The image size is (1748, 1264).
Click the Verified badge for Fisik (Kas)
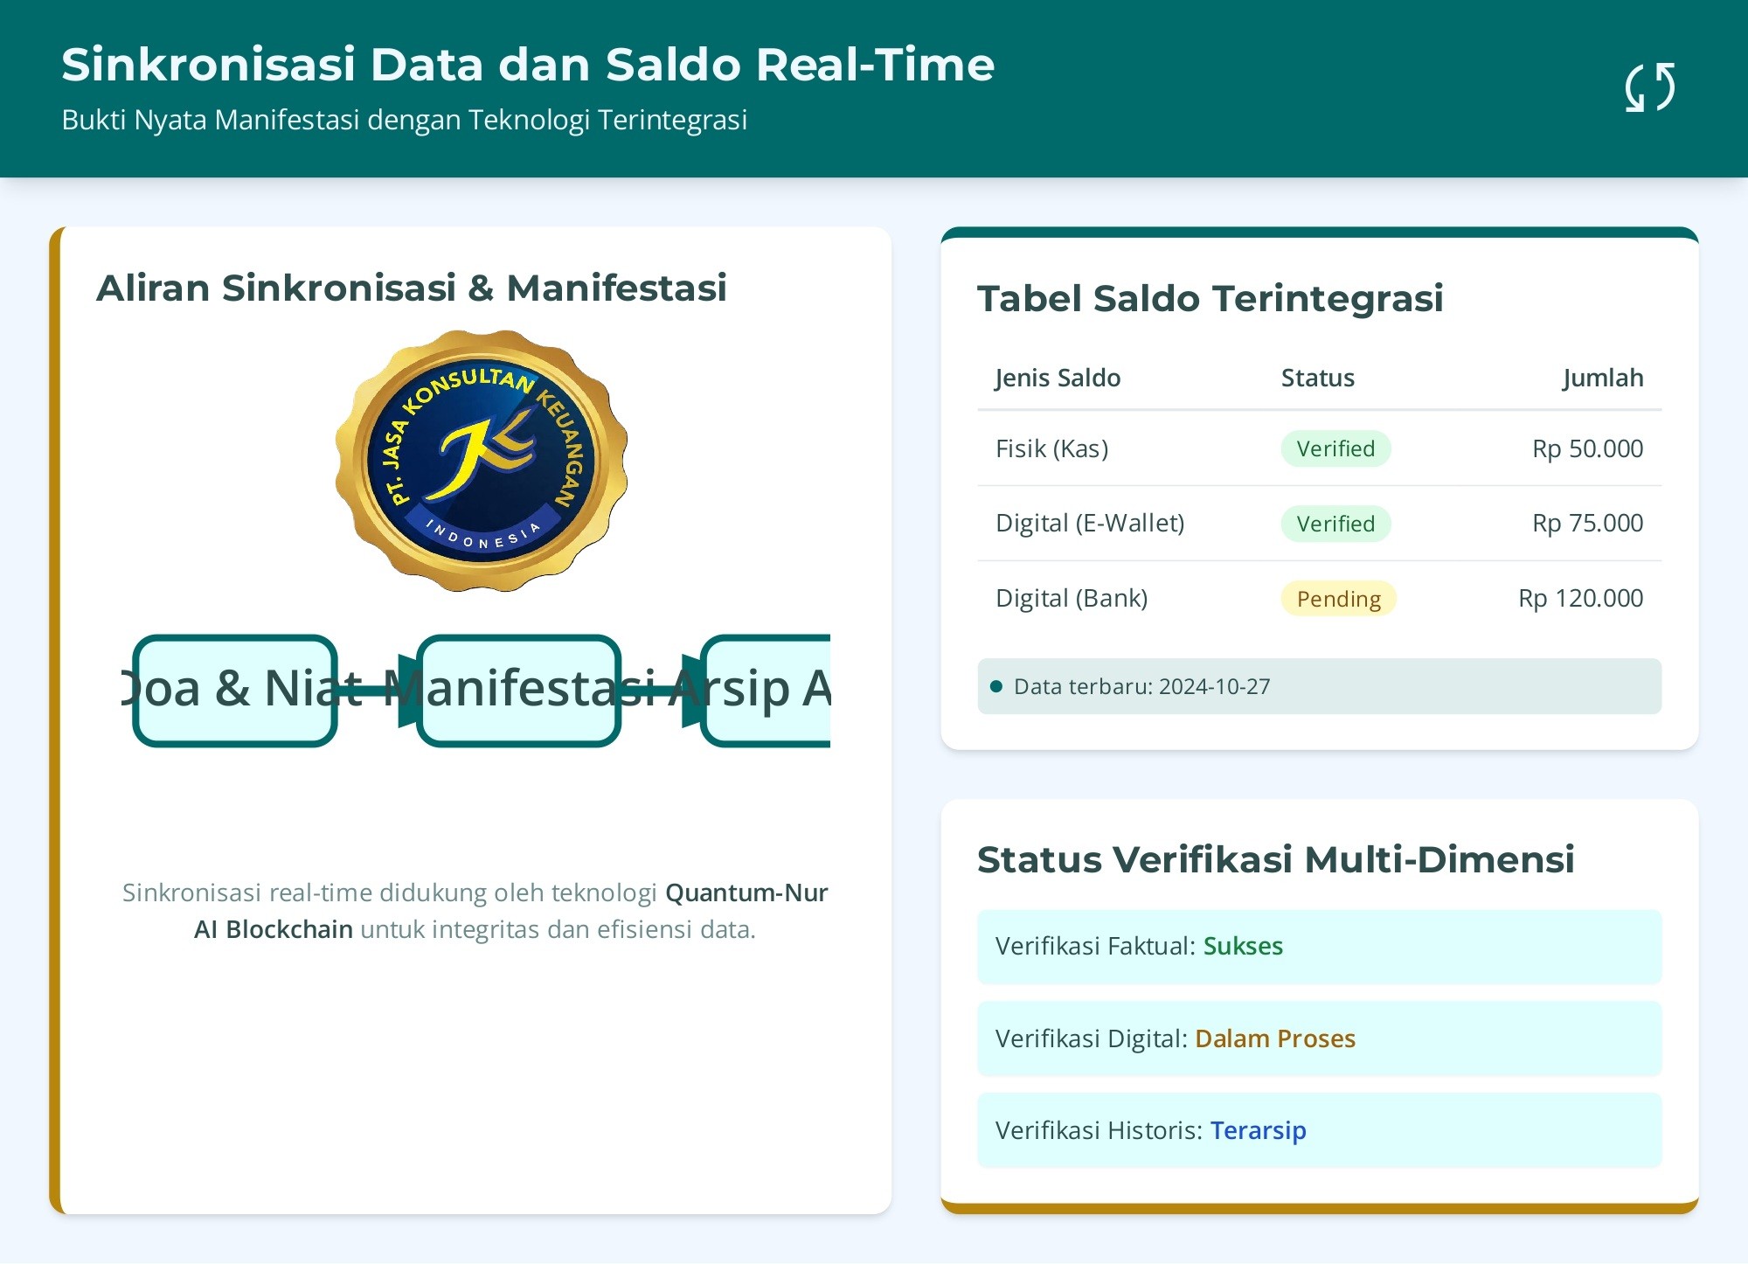(1335, 449)
